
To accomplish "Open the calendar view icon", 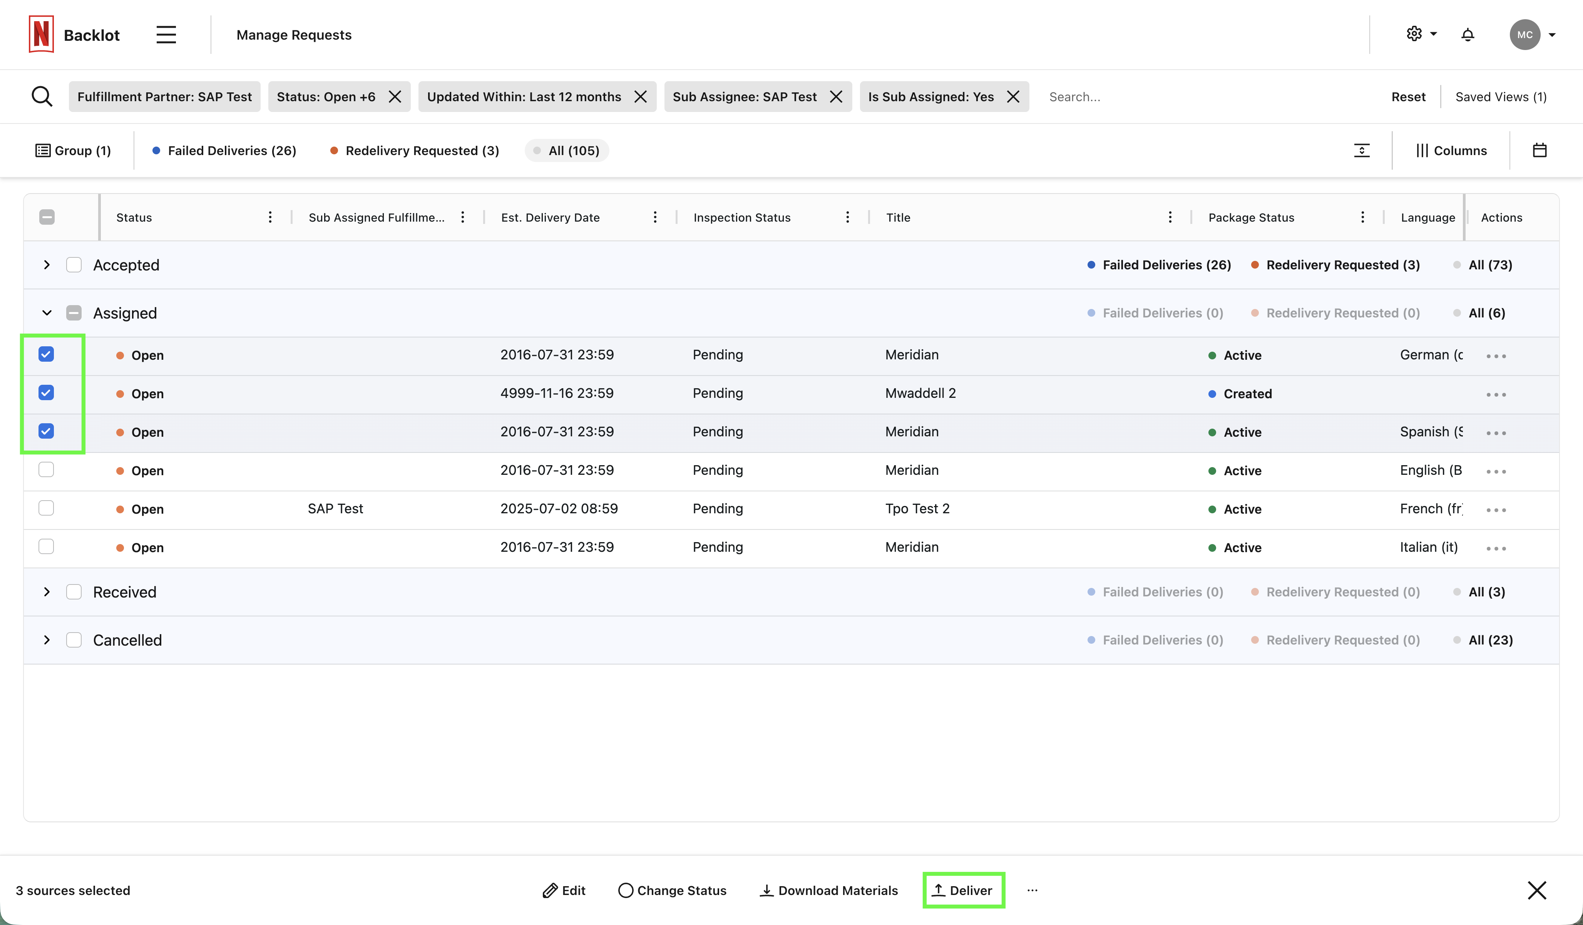I will point(1539,150).
